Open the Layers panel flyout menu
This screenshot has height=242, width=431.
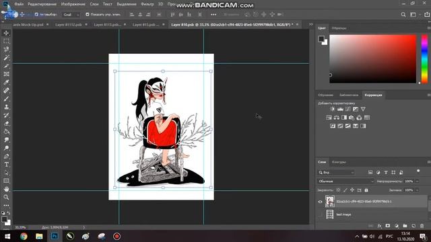pos(429,162)
